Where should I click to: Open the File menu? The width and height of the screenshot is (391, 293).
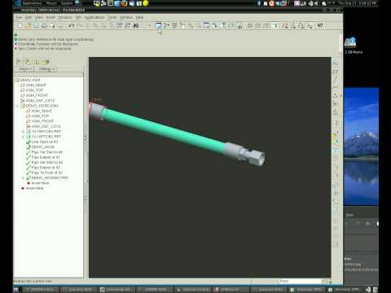[19, 17]
